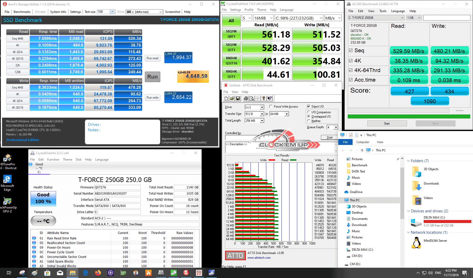This screenshot has width=473, height=278.
Task: Enable the Force Write Access checkbox
Action: pyautogui.click(x=271, y=107)
